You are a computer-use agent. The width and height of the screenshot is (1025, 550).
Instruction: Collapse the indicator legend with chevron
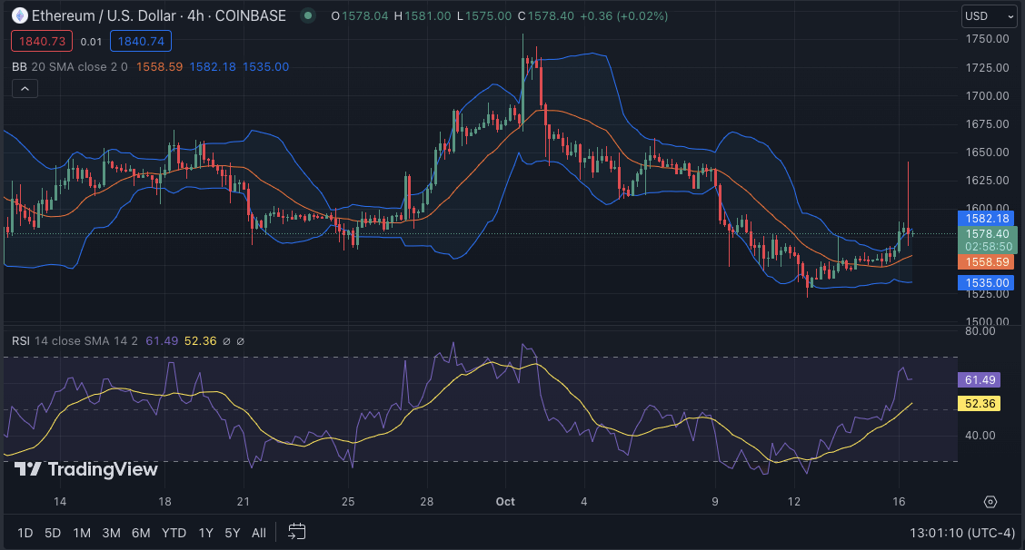[25, 89]
